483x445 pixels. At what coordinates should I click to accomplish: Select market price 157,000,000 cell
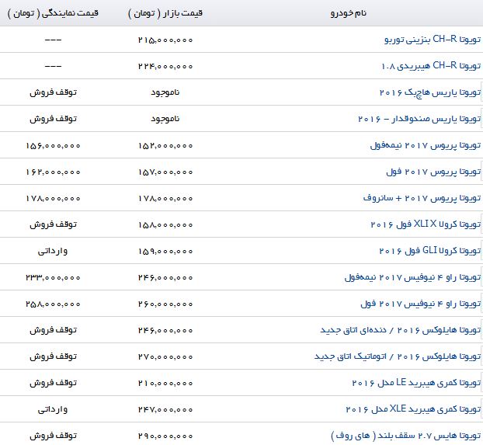coord(165,172)
